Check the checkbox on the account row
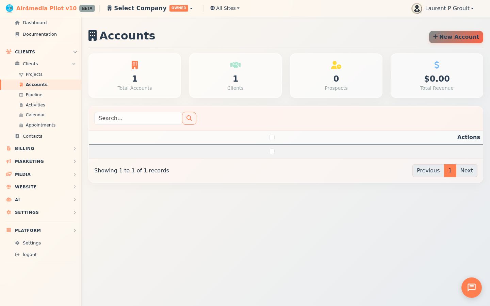490x306 pixels. tap(272, 151)
